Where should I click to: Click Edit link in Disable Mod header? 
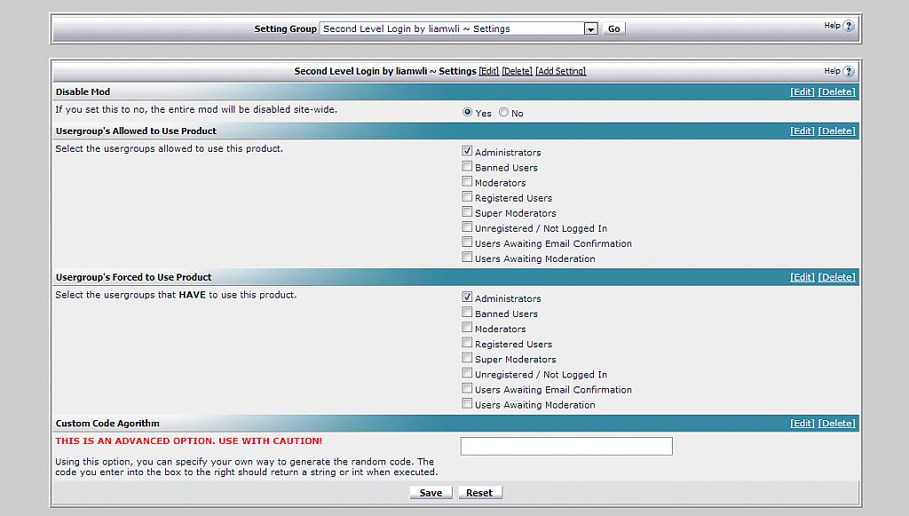[802, 92]
